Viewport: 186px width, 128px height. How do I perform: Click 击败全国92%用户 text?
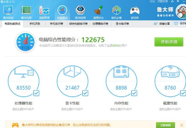click(170, 109)
